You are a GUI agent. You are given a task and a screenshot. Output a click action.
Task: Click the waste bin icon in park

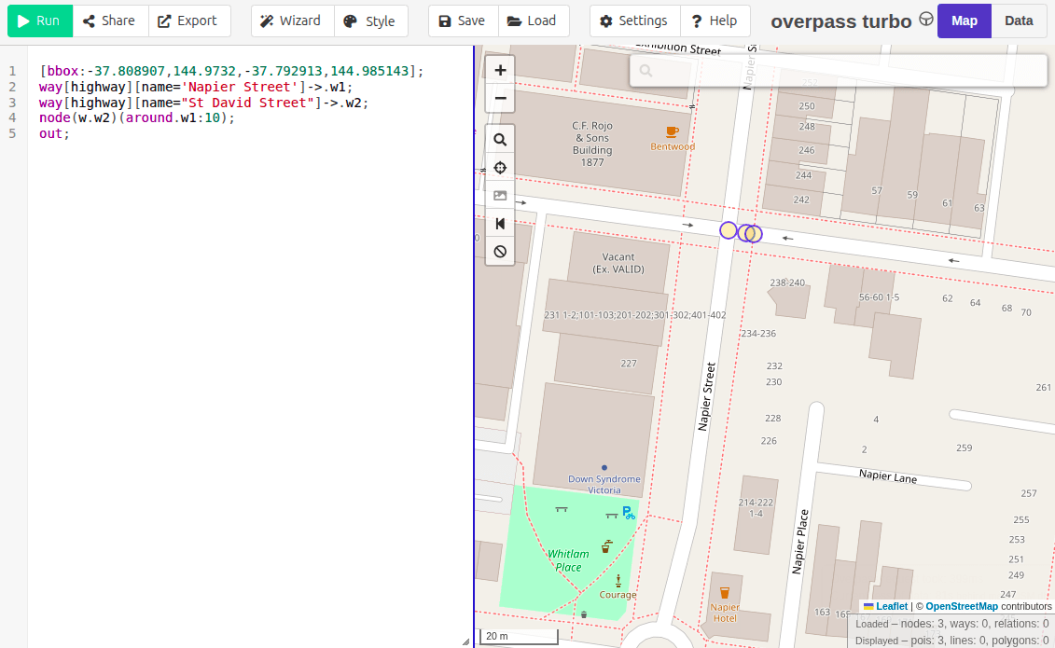click(584, 614)
